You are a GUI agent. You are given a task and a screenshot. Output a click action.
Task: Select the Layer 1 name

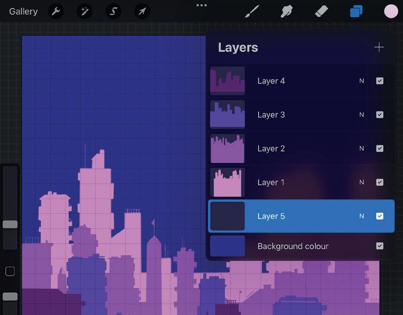[271, 182]
